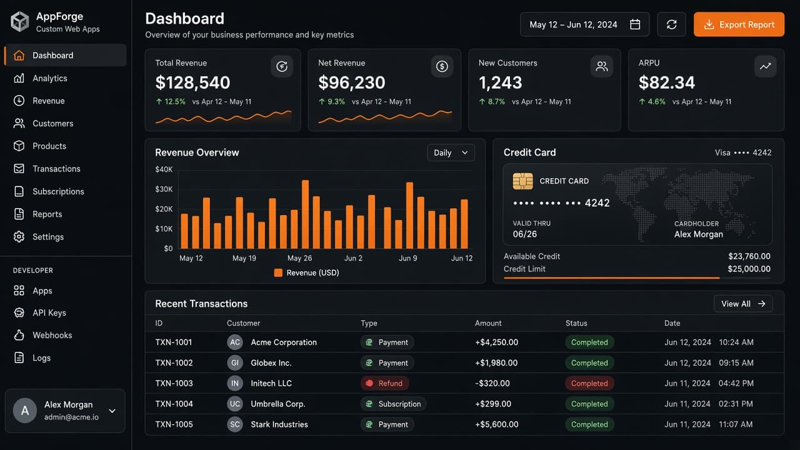This screenshot has width=800, height=450.
Task: Click the Logs file icon
Action: point(19,357)
